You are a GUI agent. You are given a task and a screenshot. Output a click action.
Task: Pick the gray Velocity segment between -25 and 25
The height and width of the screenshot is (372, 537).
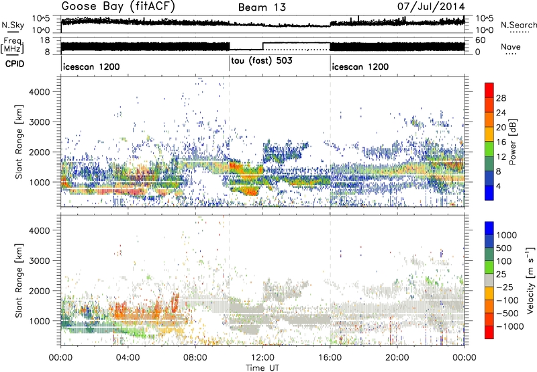(x=489, y=280)
